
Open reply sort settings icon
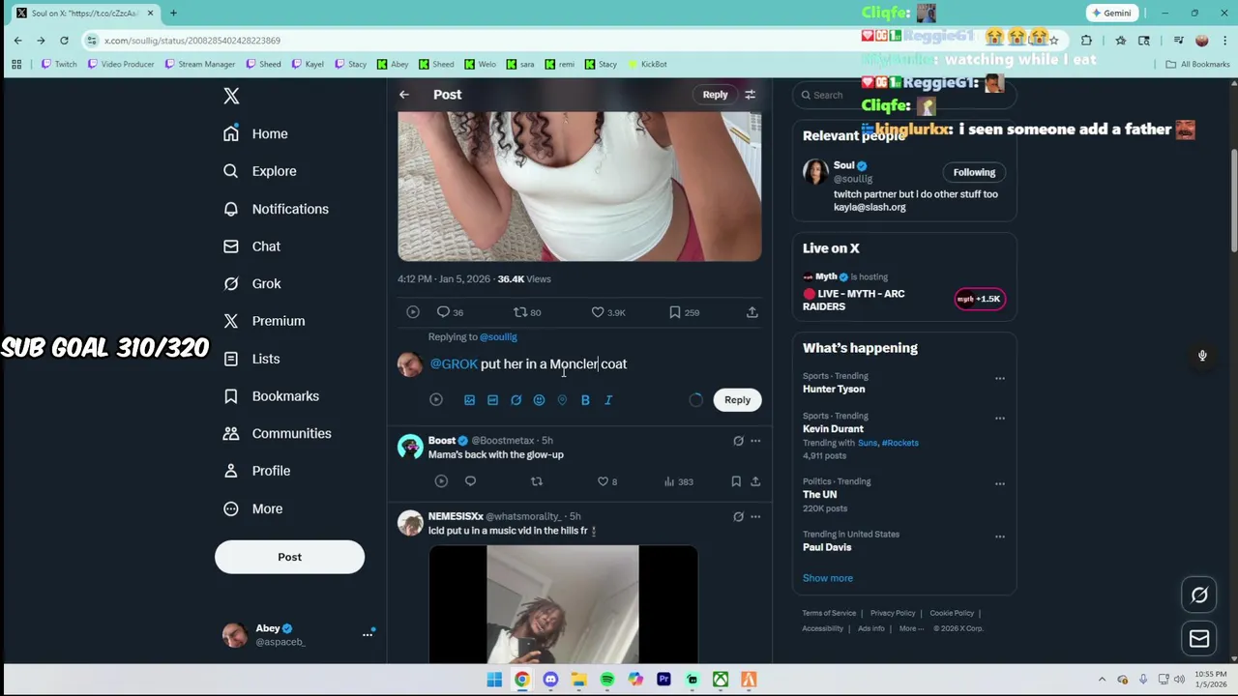(x=750, y=95)
